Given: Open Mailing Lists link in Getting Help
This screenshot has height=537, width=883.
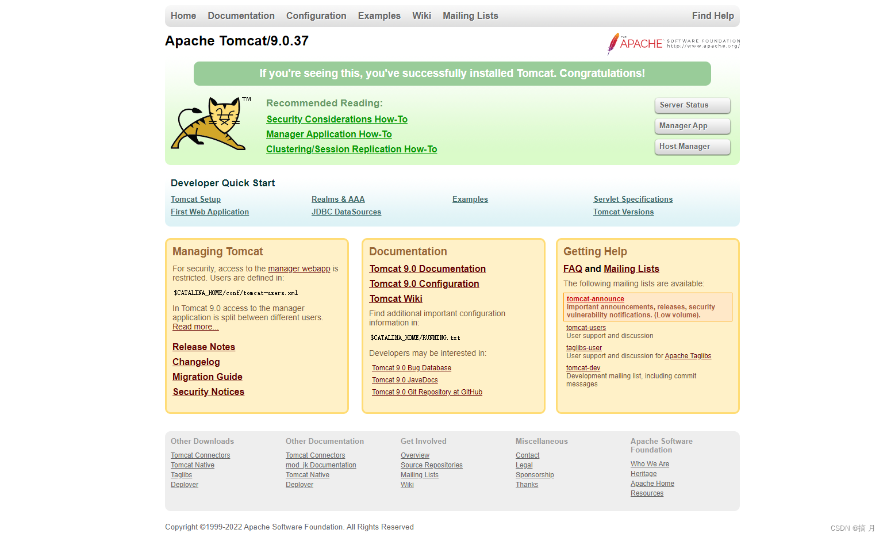Looking at the screenshot, I should (631, 268).
